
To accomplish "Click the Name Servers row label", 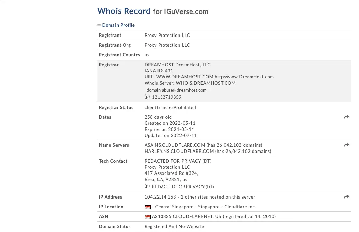I will (114, 145).
